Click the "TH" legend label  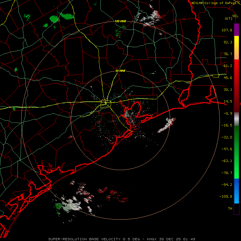coord(230,209)
